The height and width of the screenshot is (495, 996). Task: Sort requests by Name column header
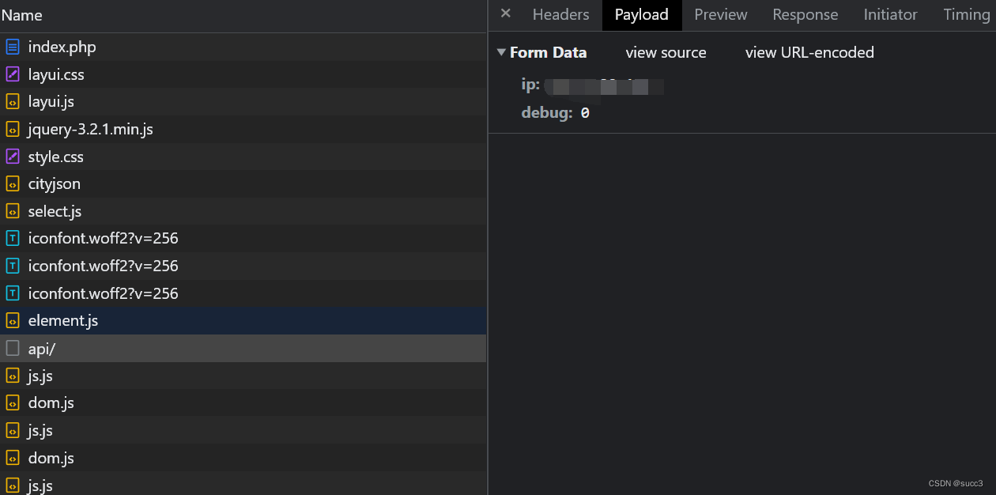pyautogui.click(x=22, y=15)
